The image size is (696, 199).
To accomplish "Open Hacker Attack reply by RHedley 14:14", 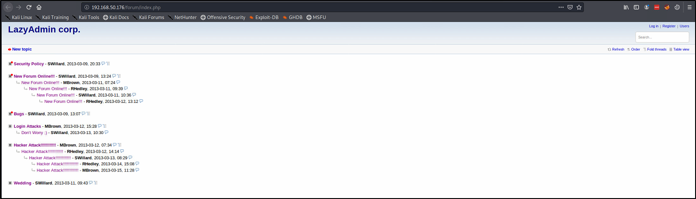I will pos(42,152).
